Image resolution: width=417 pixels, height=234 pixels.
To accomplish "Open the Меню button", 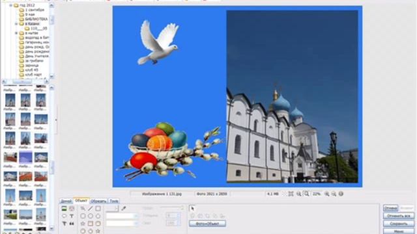I will [399, 231].
